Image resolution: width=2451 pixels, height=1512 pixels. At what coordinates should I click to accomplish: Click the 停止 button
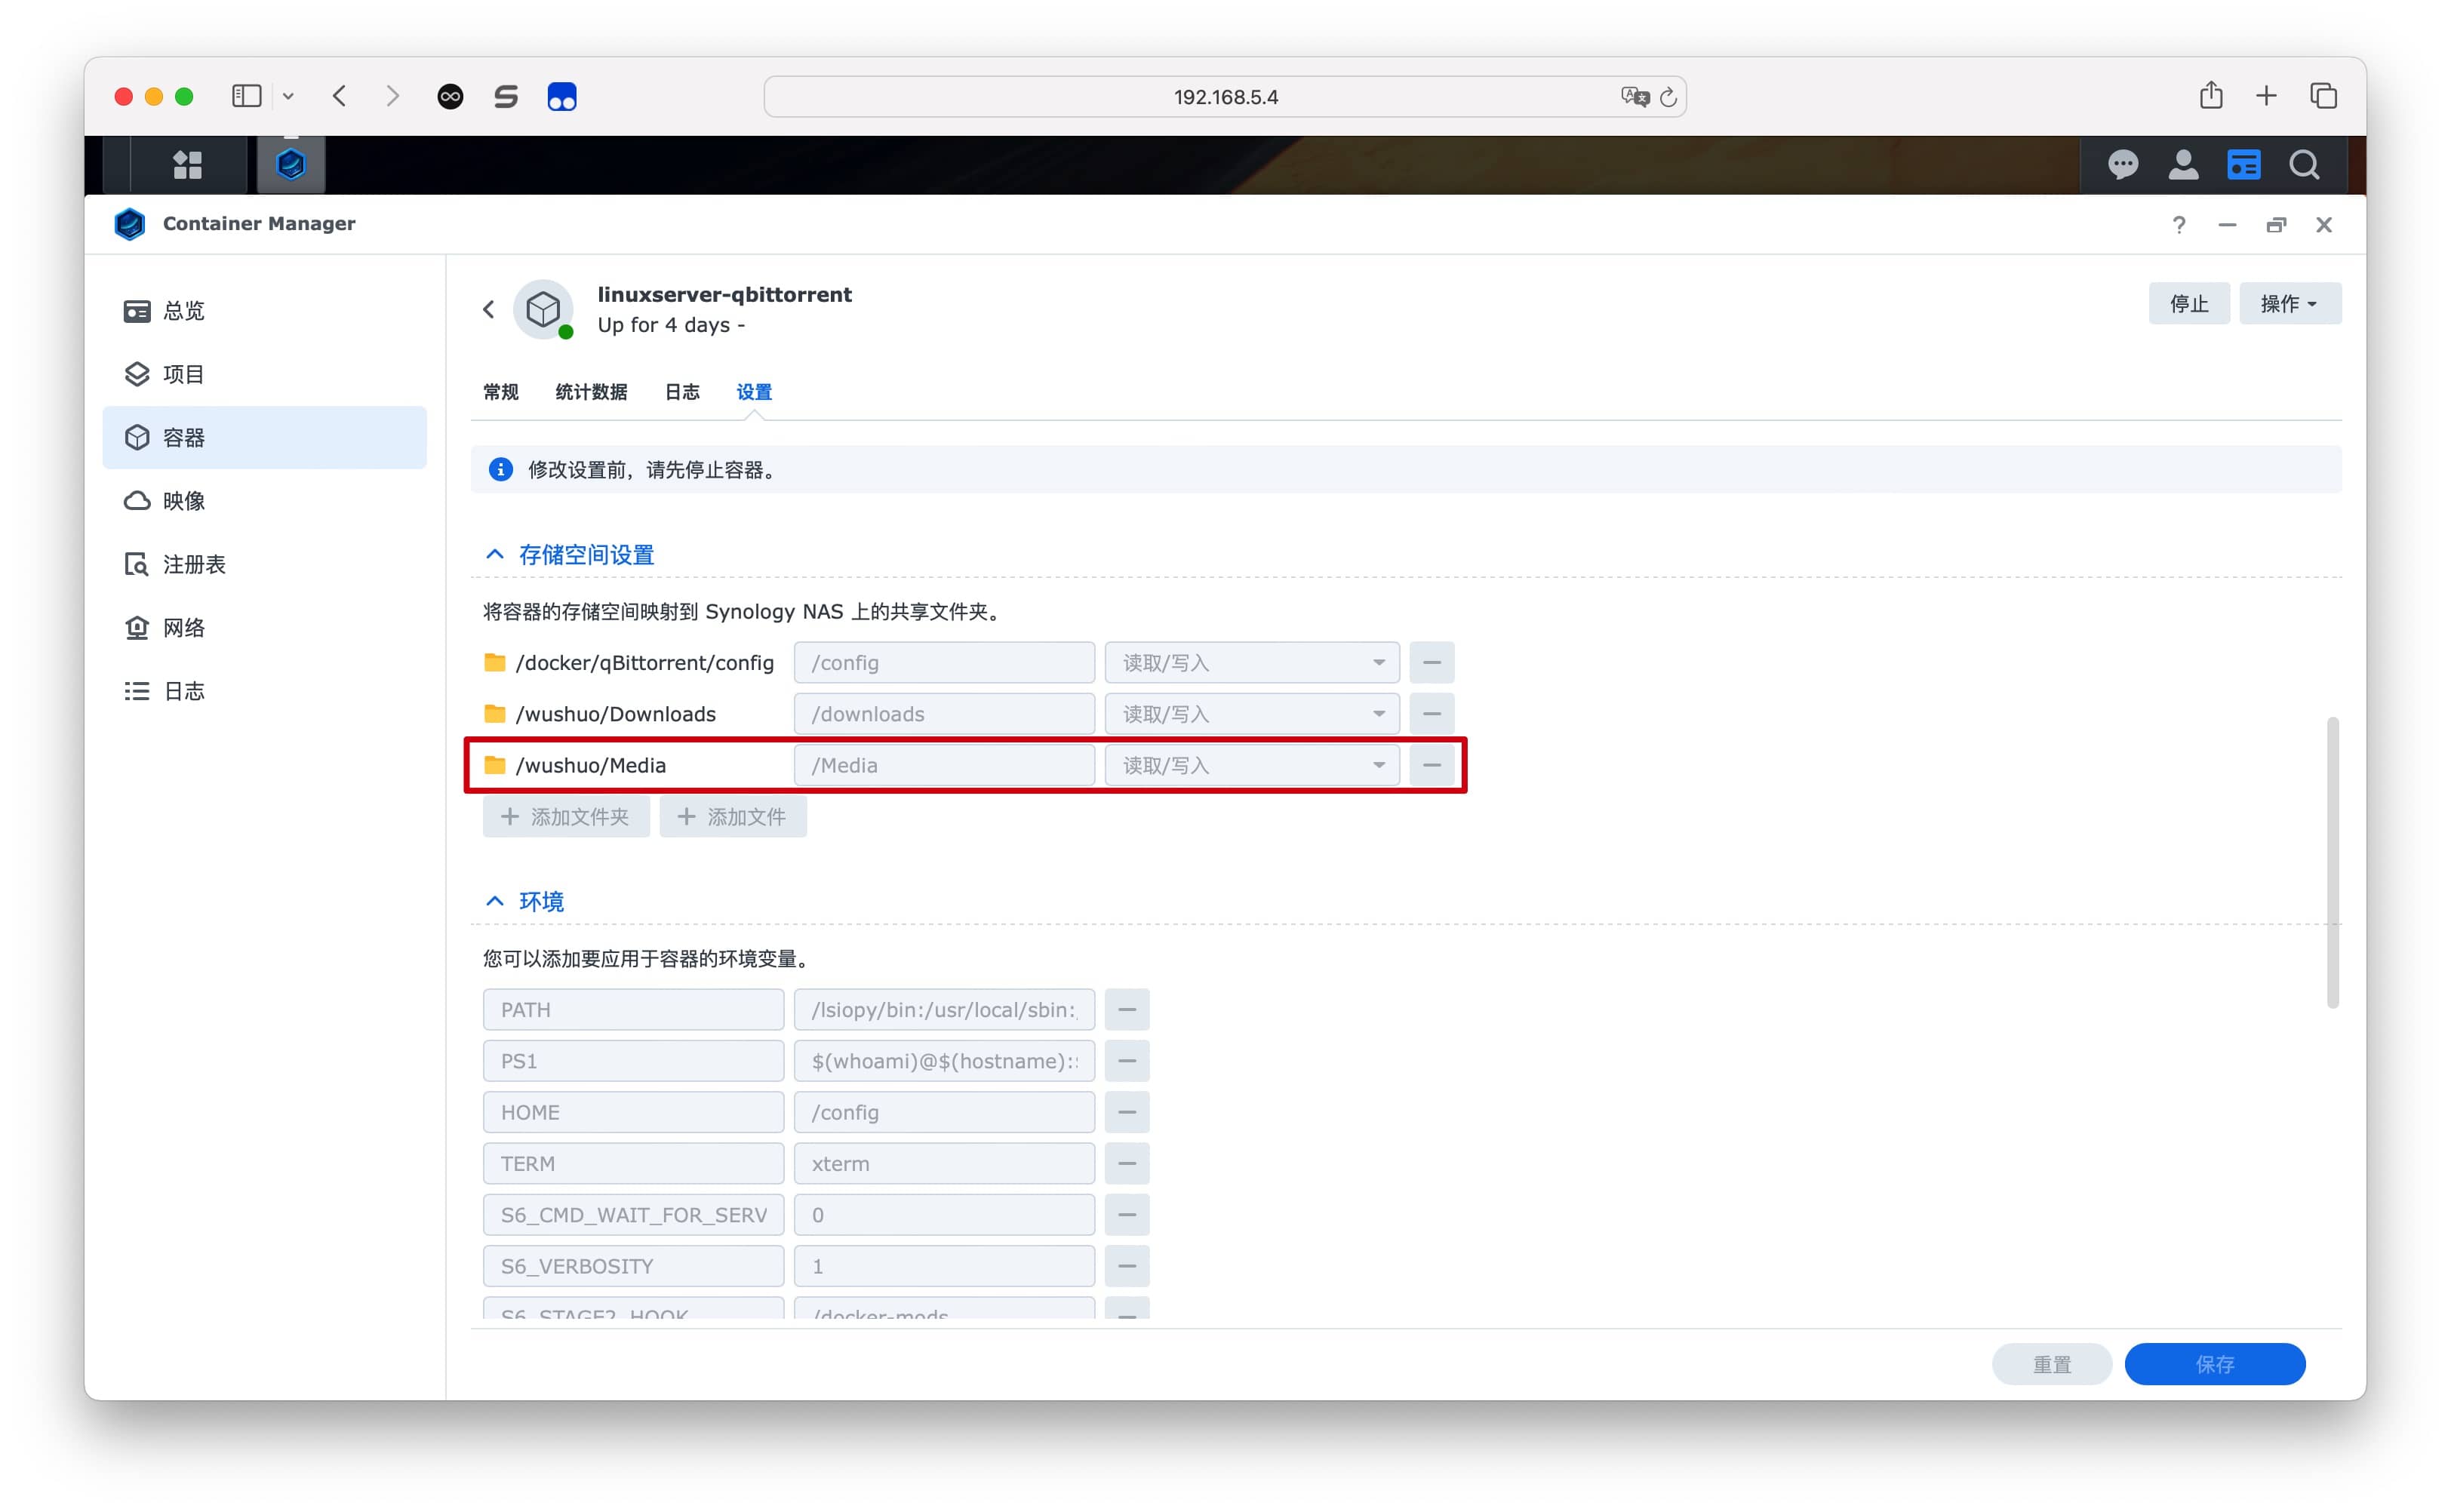tap(2188, 303)
